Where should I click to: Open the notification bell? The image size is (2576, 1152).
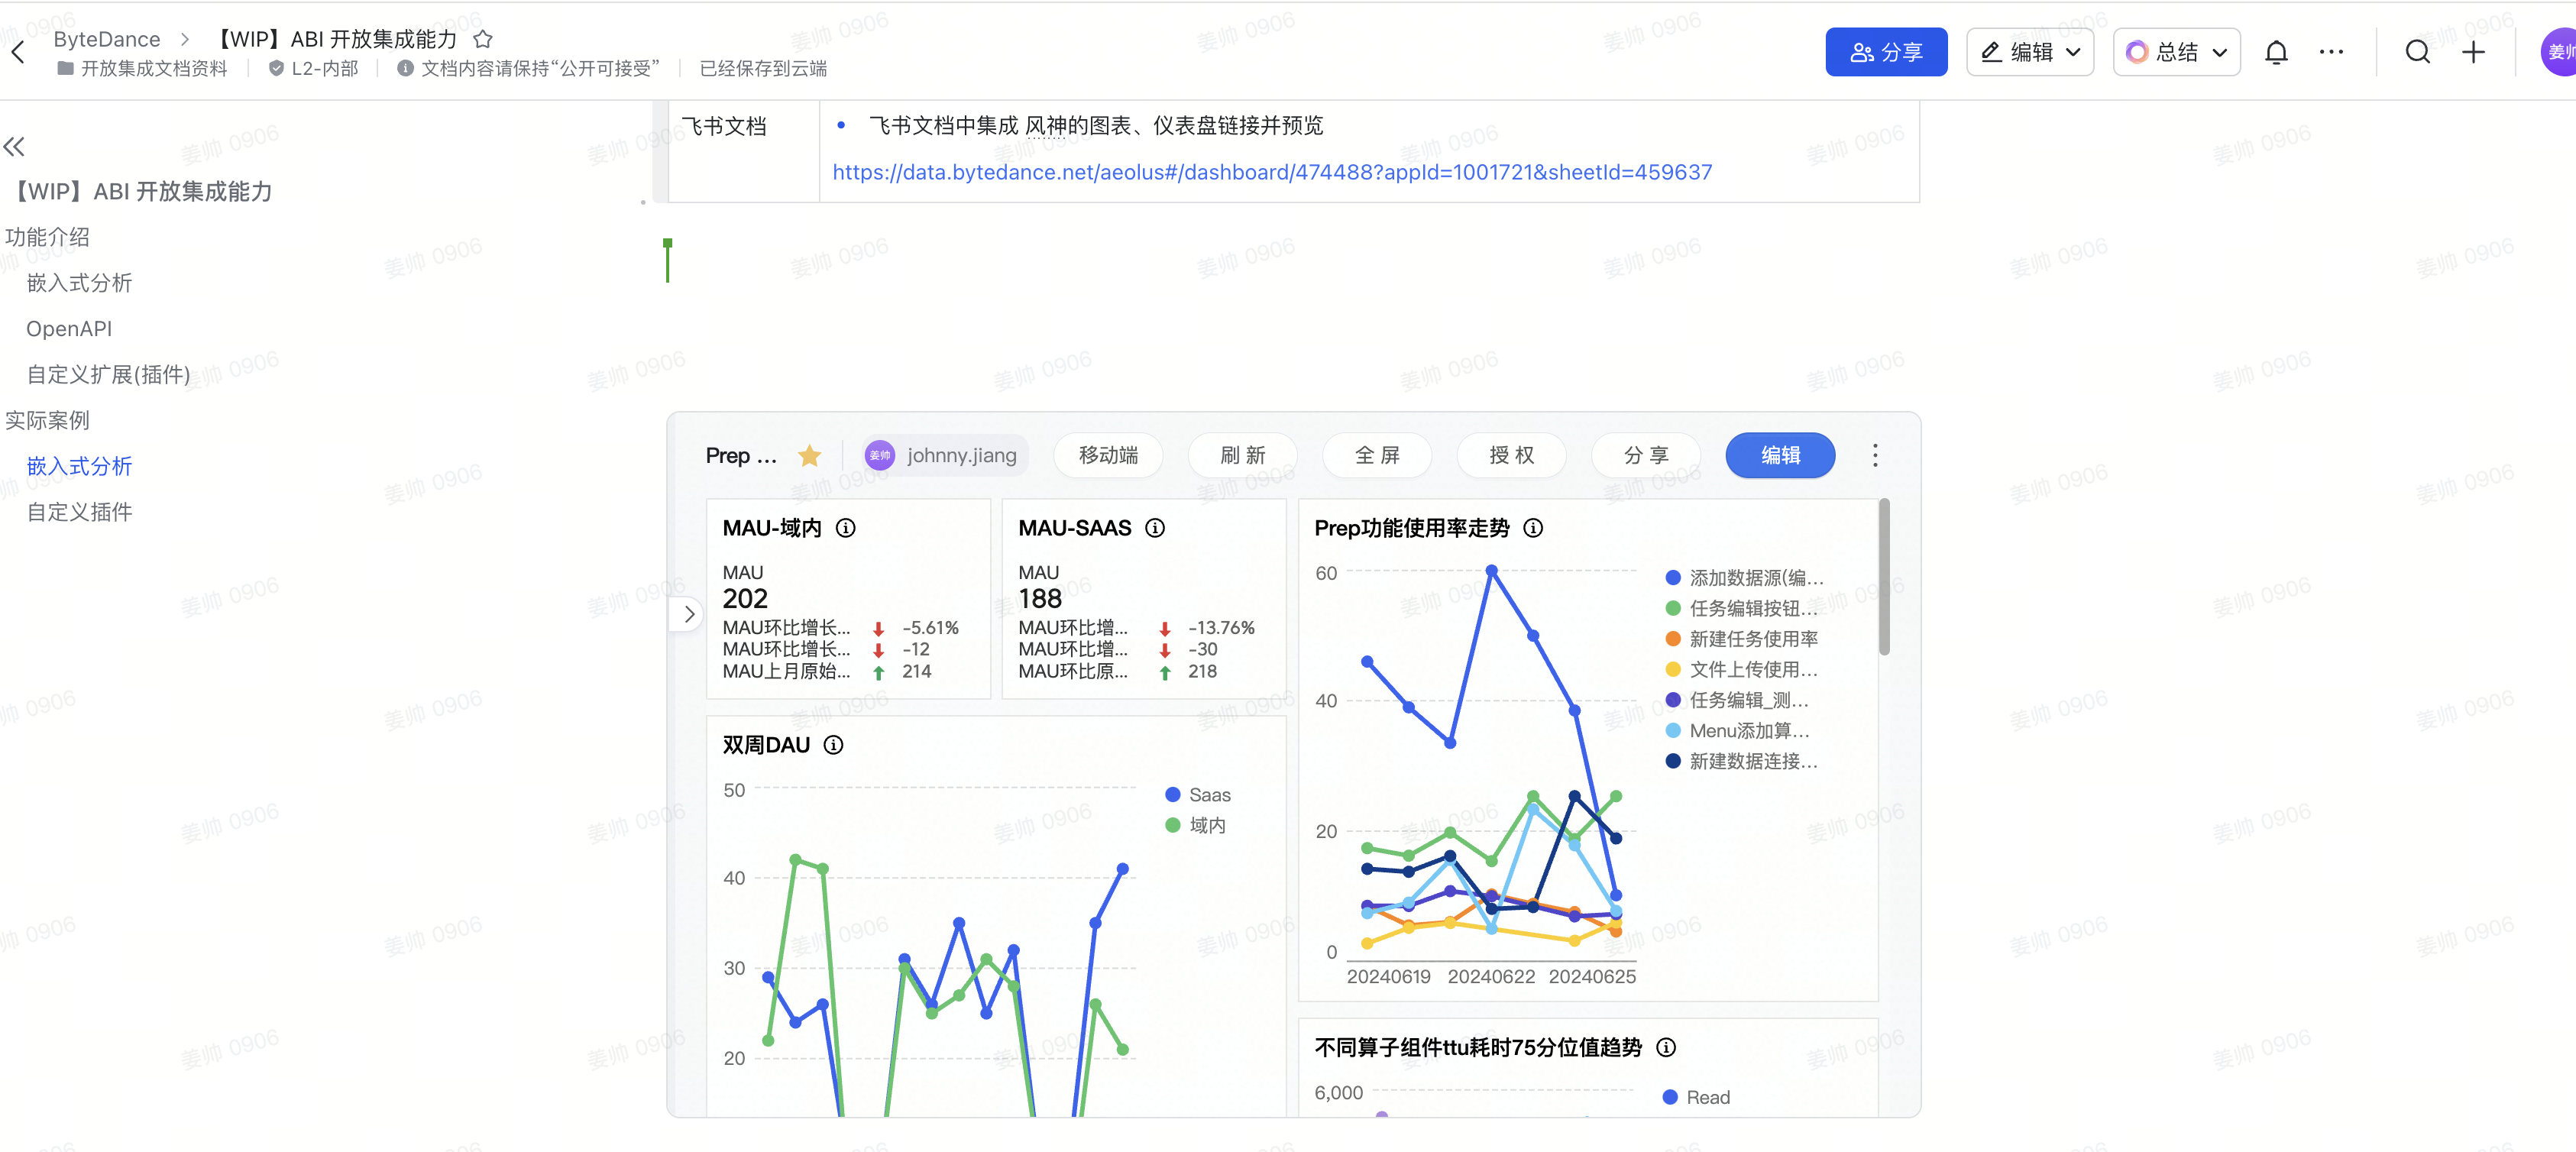click(2276, 52)
